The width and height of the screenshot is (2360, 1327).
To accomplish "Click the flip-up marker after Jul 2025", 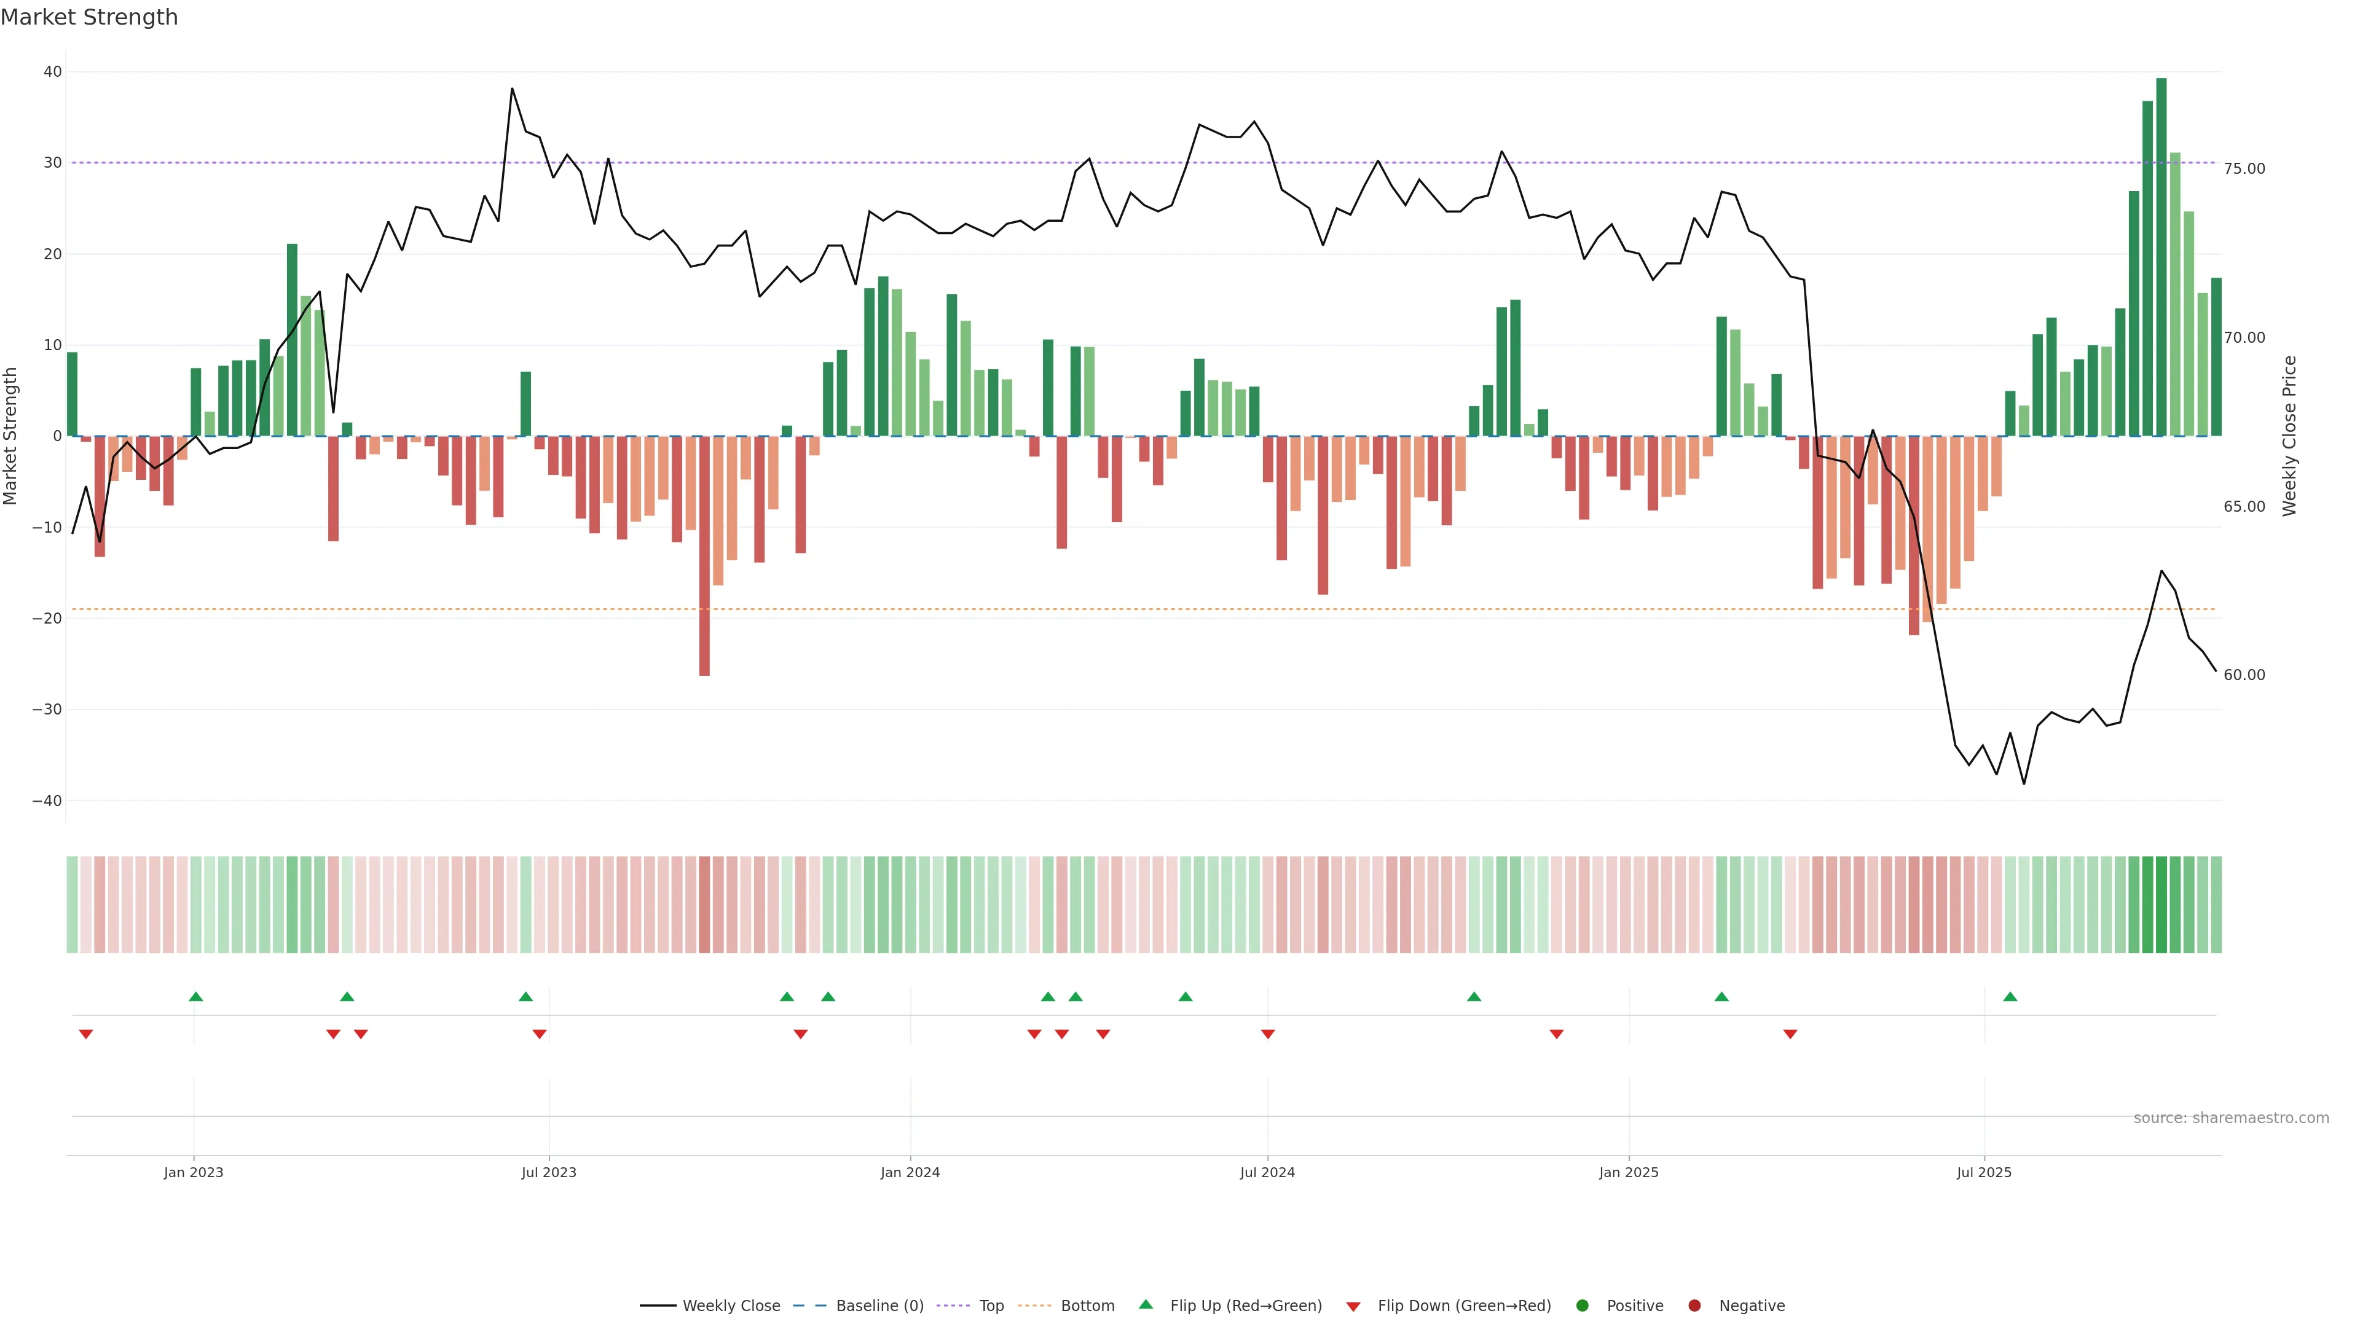I will click(x=2010, y=996).
